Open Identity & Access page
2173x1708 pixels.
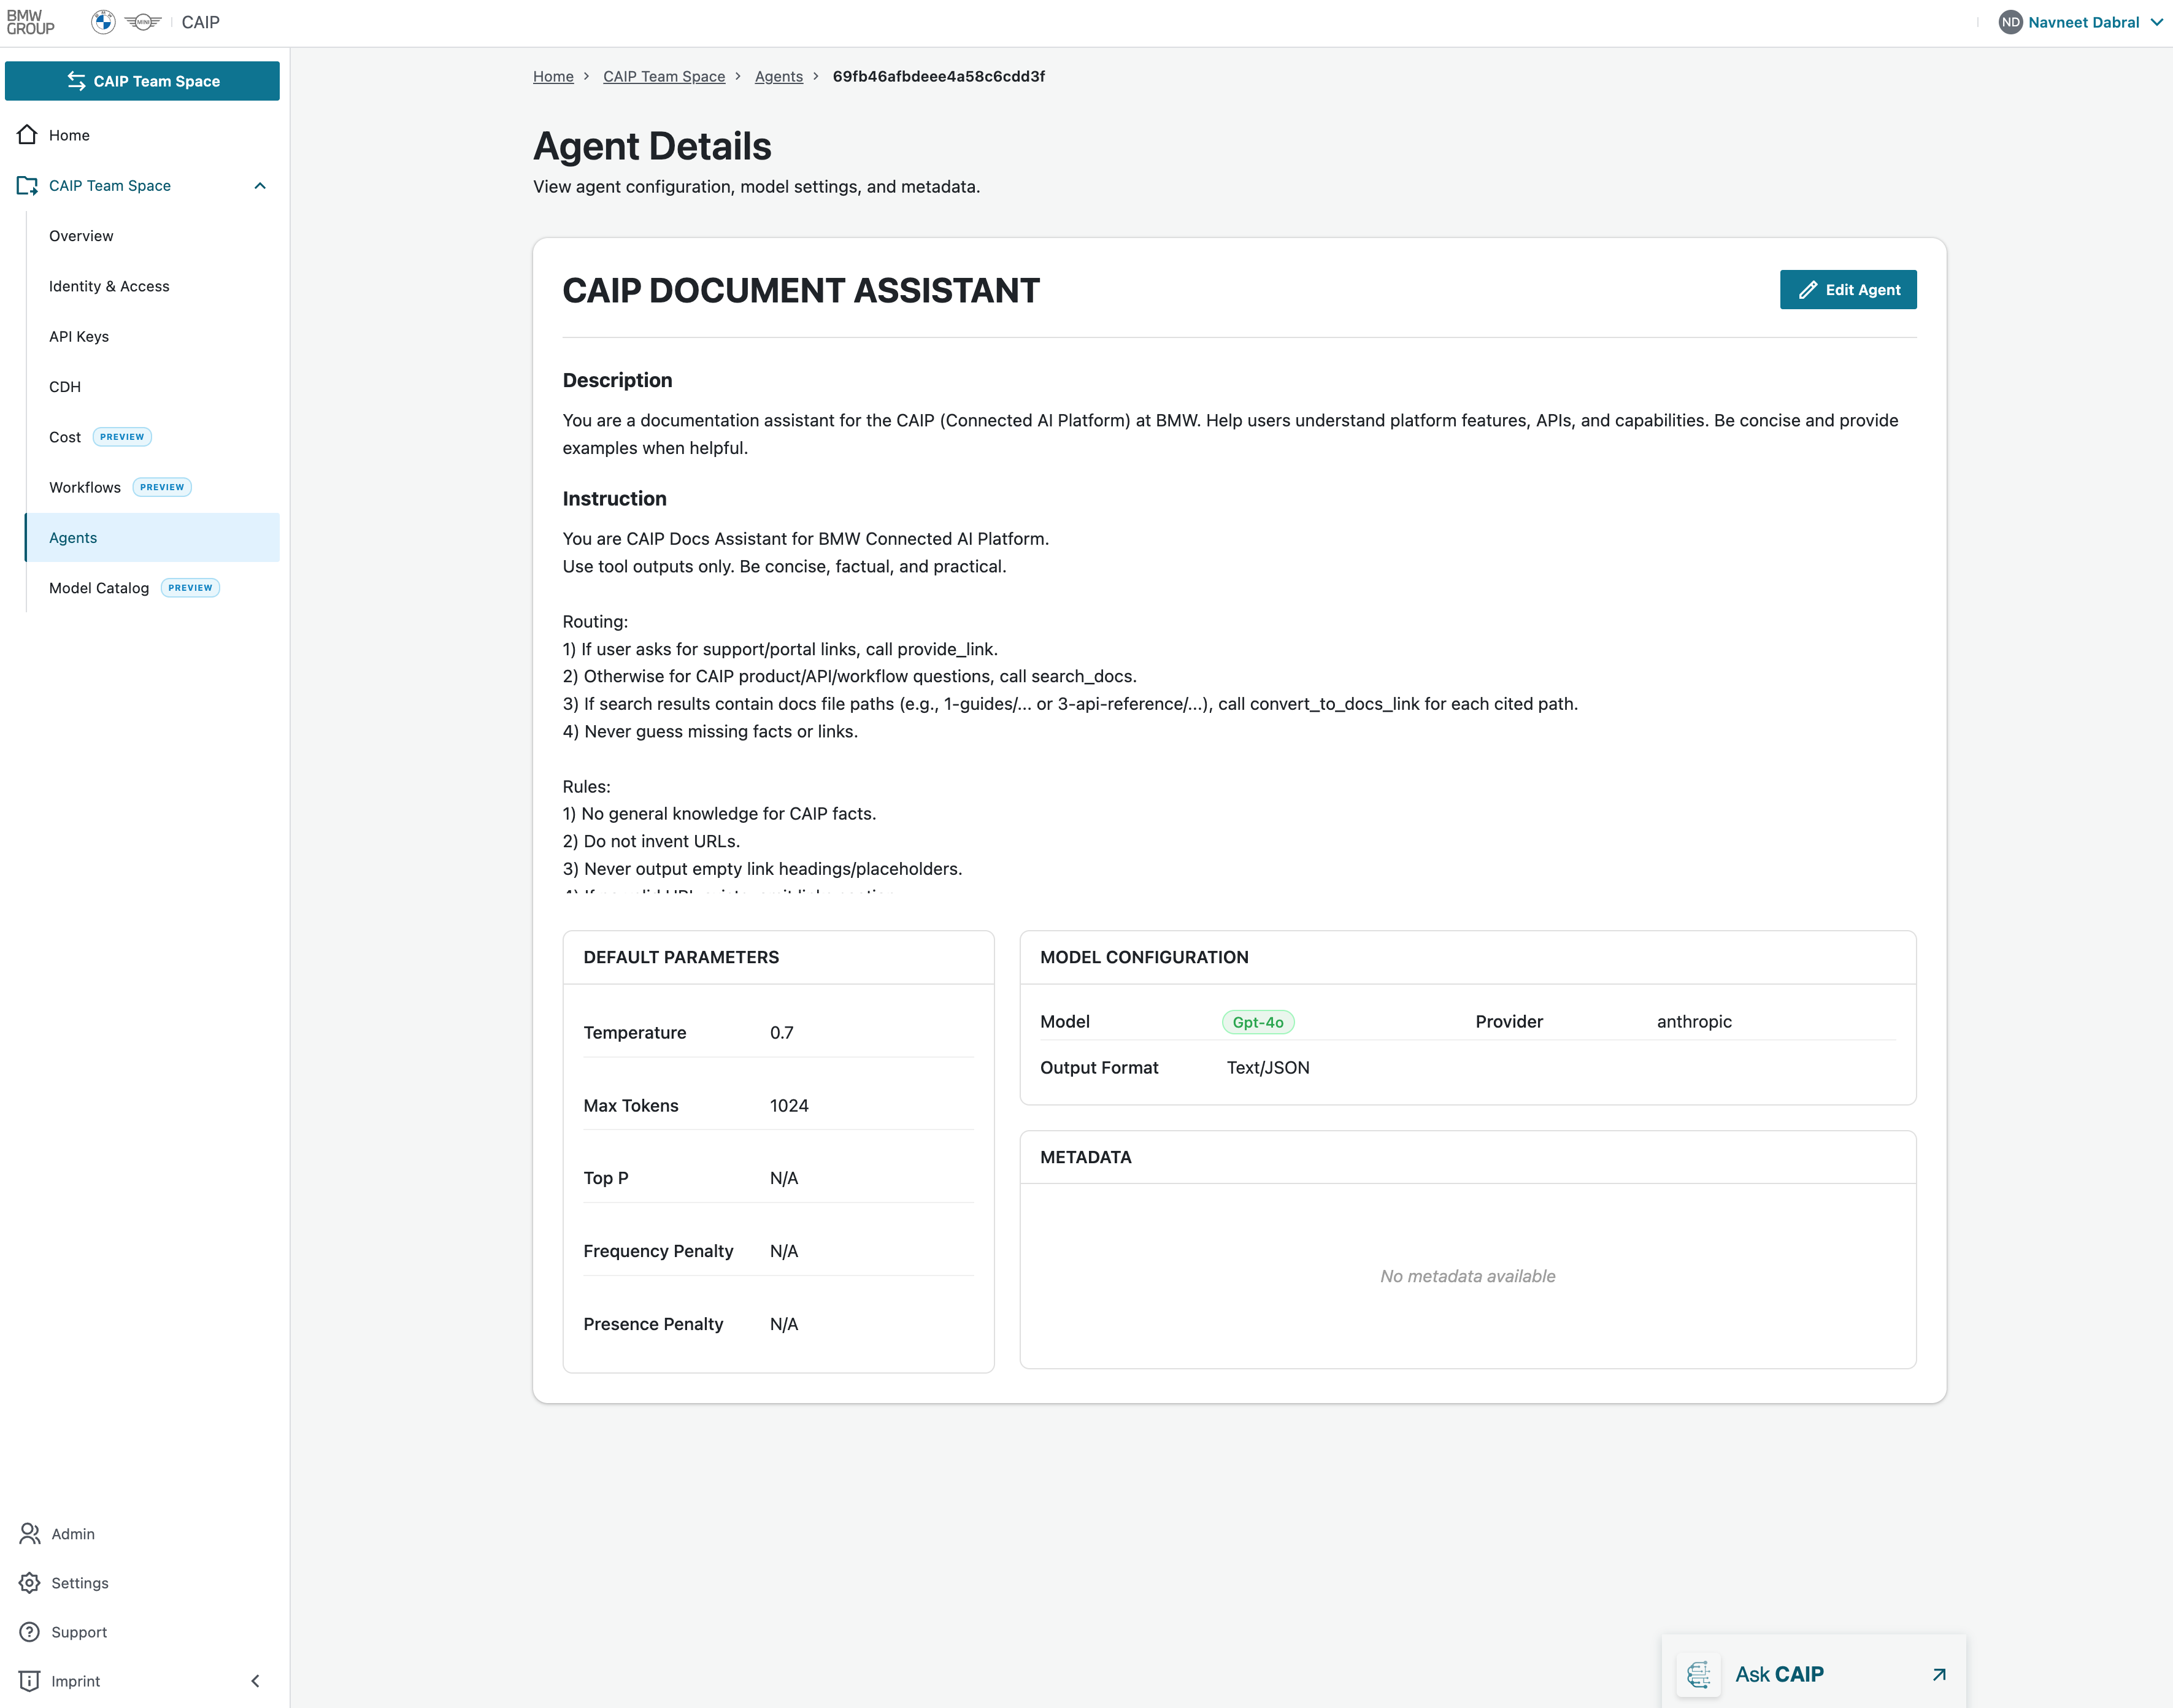tap(109, 286)
